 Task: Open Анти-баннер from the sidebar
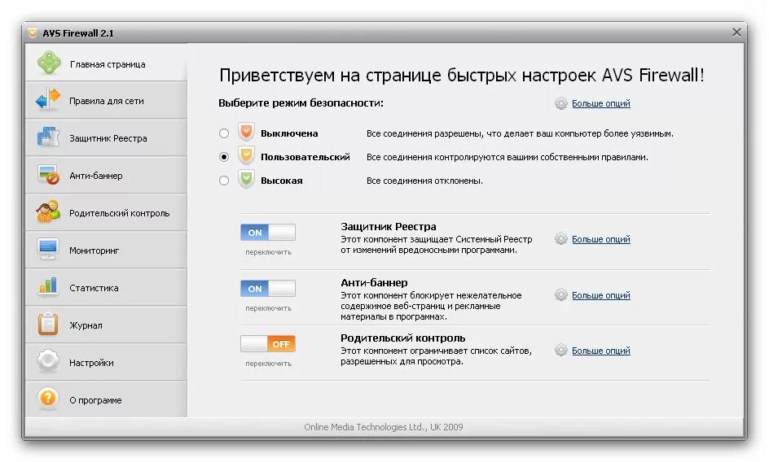(106, 175)
